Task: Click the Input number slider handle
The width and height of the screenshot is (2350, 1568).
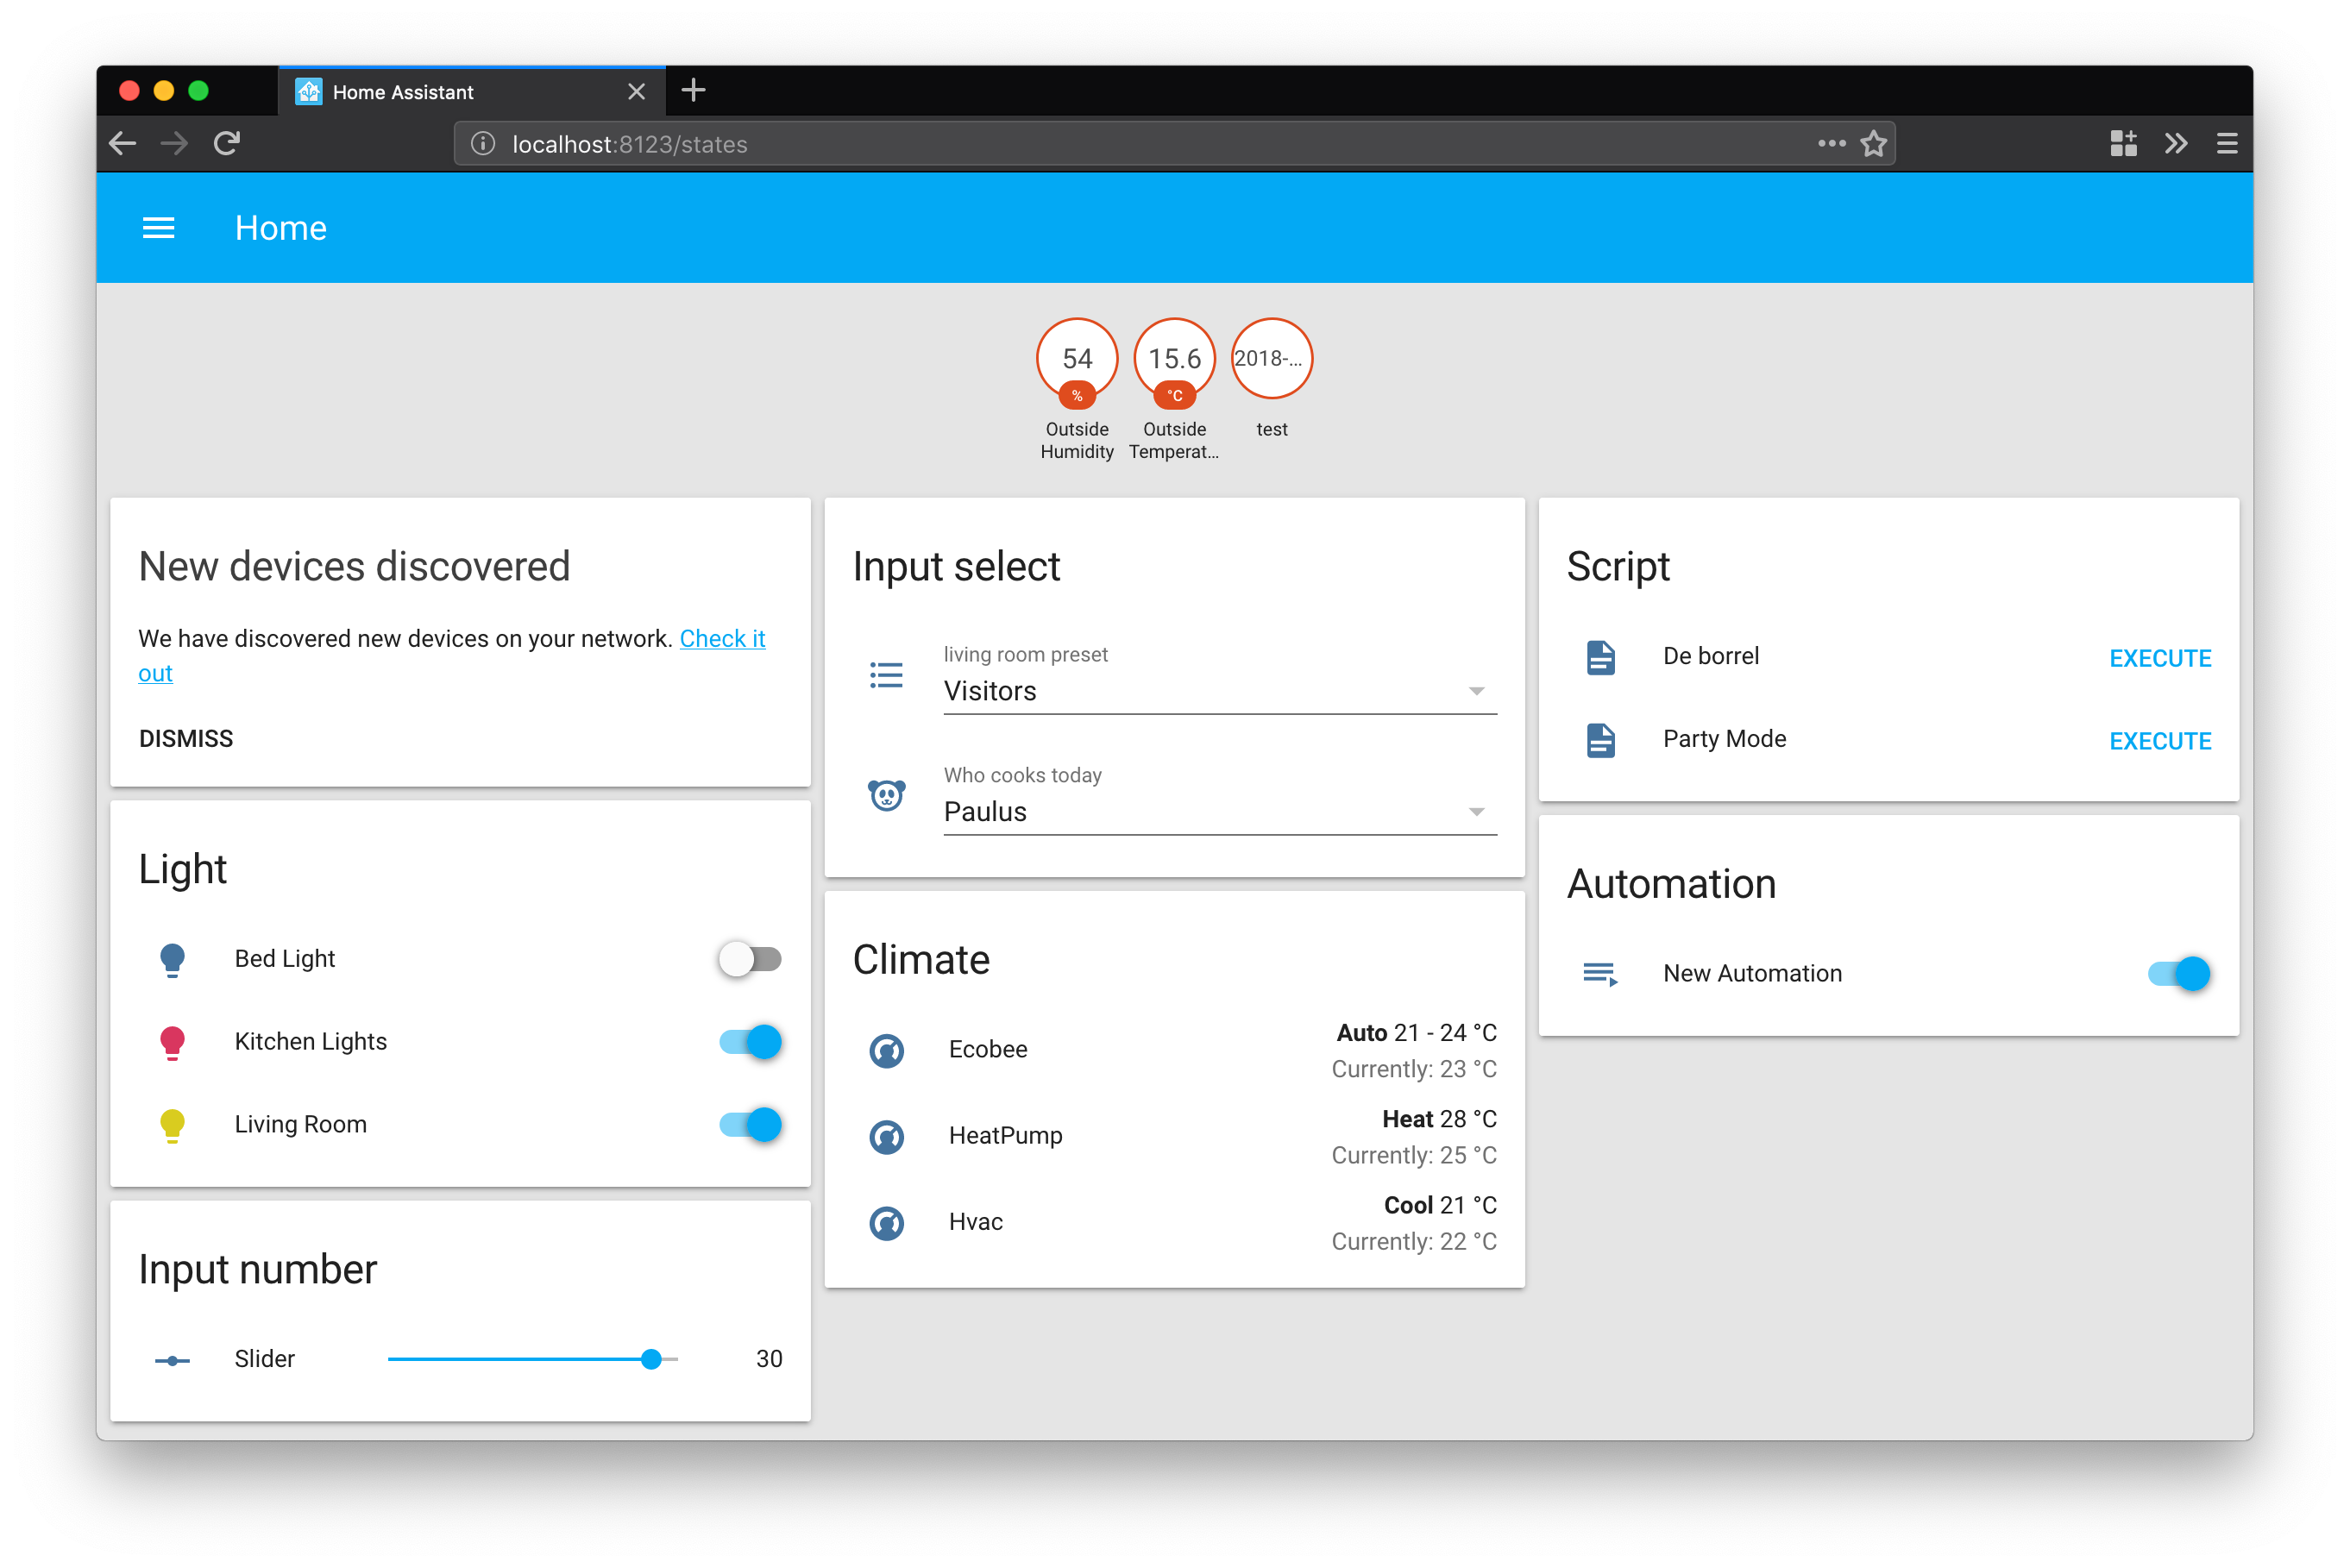Action: [x=651, y=1359]
